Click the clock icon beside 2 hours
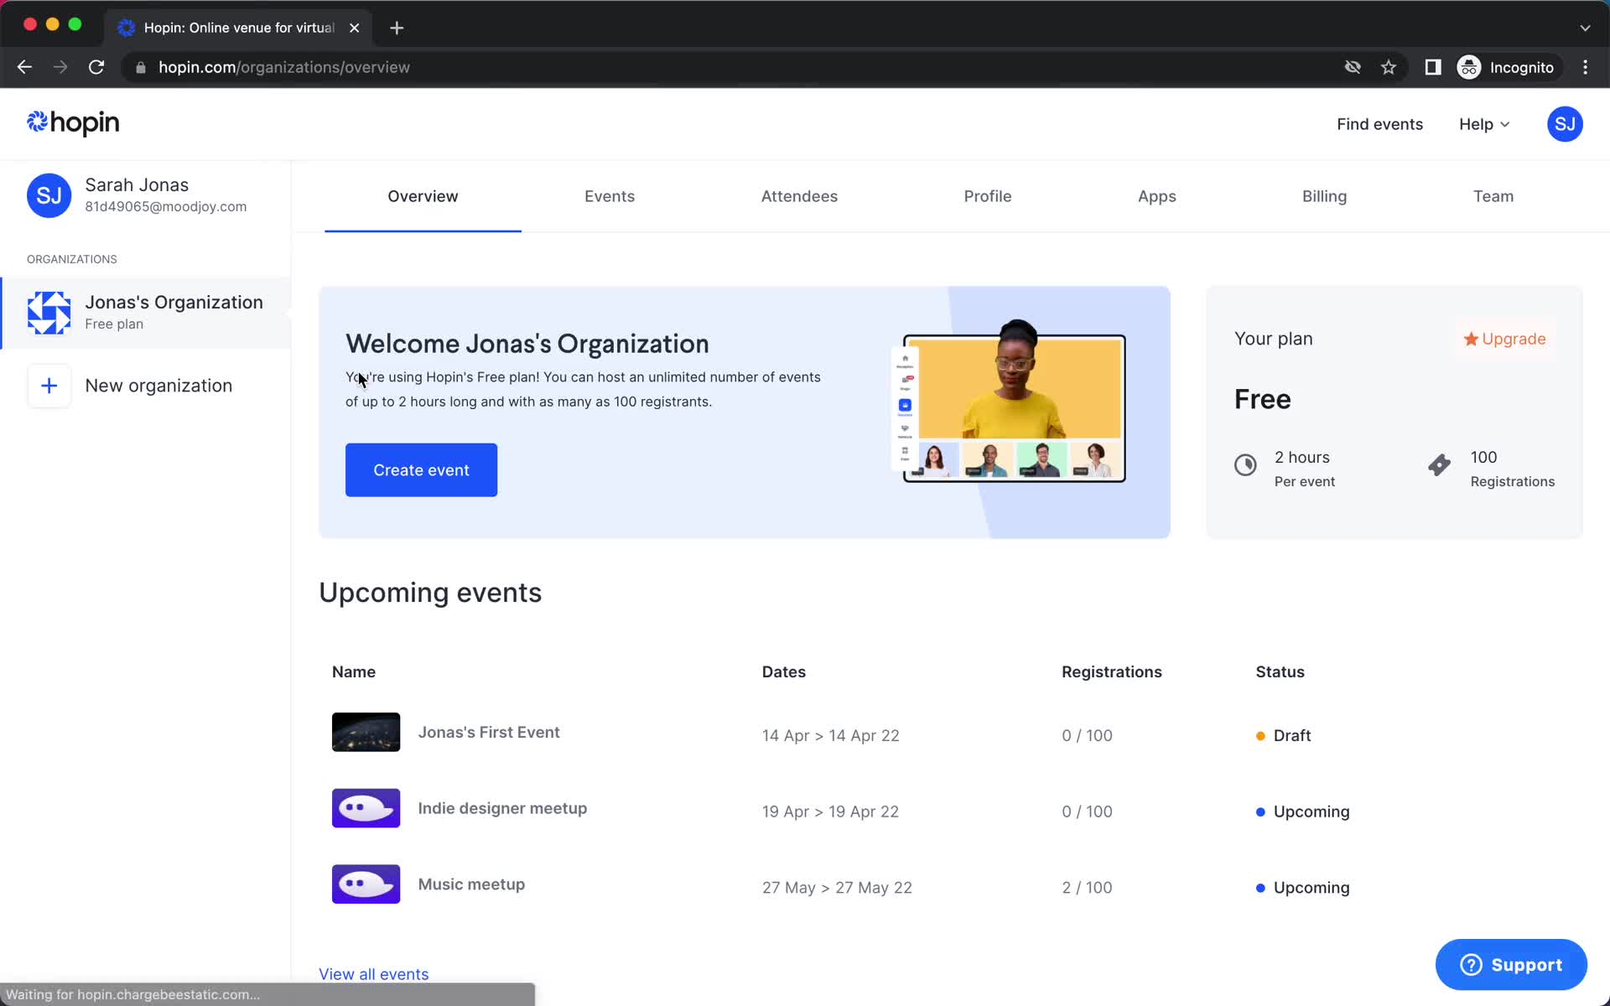Viewport: 1610px width, 1006px height. (1245, 464)
